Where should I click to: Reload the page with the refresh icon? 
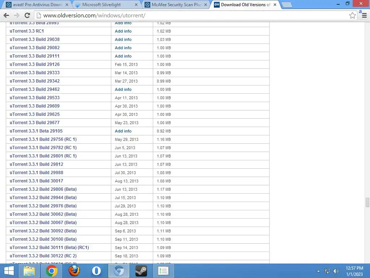27,15
